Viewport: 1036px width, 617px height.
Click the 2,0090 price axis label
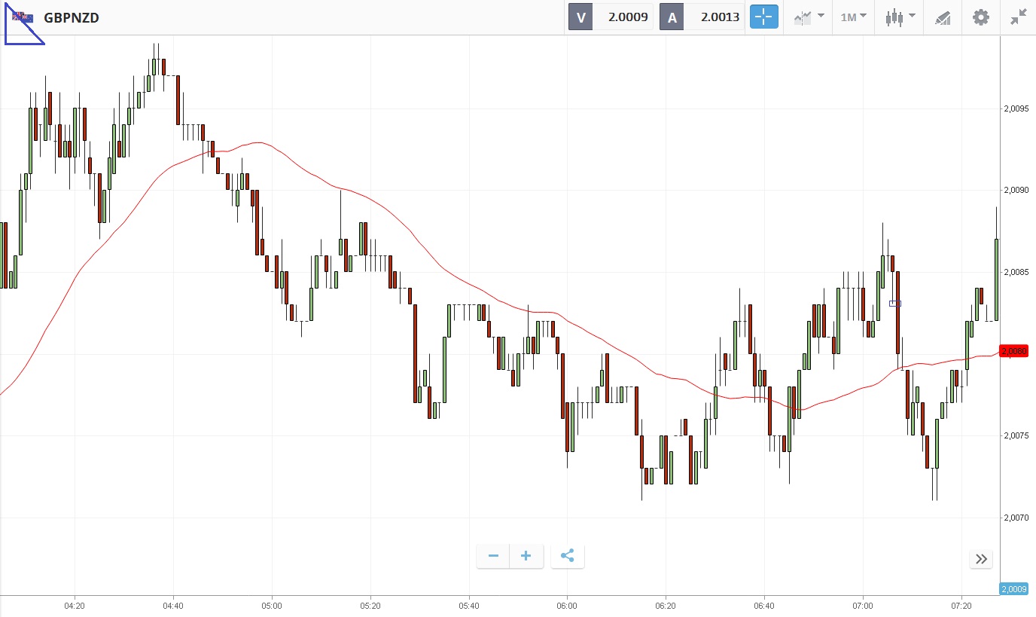click(x=1016, y=191)
